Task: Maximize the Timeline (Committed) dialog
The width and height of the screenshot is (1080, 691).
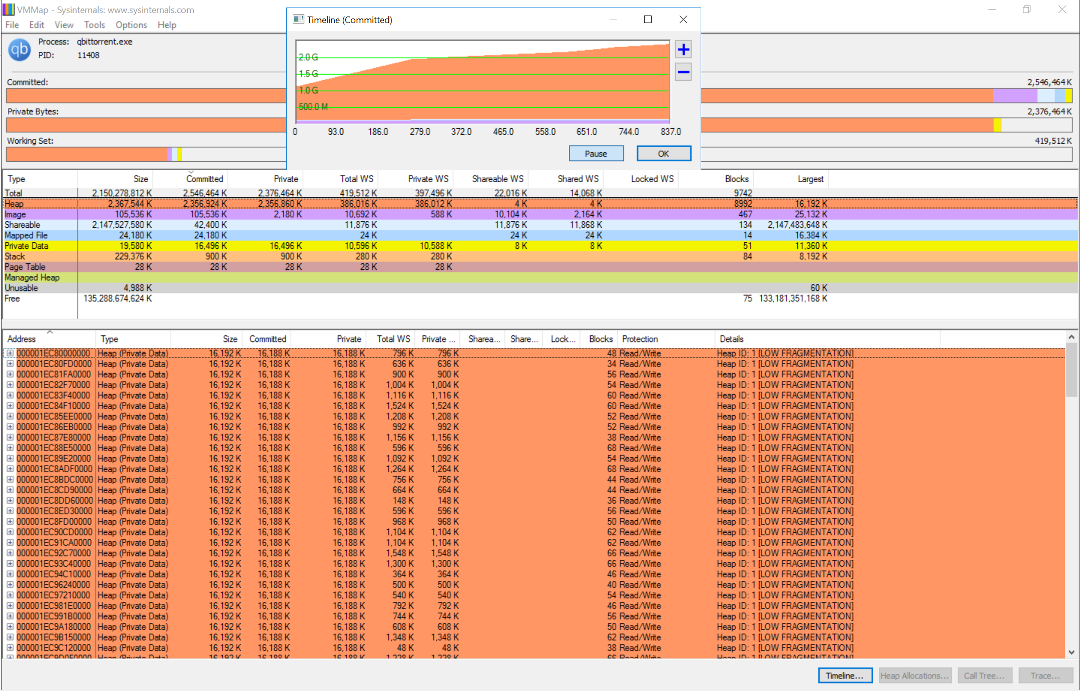Action: coord(648,20)
